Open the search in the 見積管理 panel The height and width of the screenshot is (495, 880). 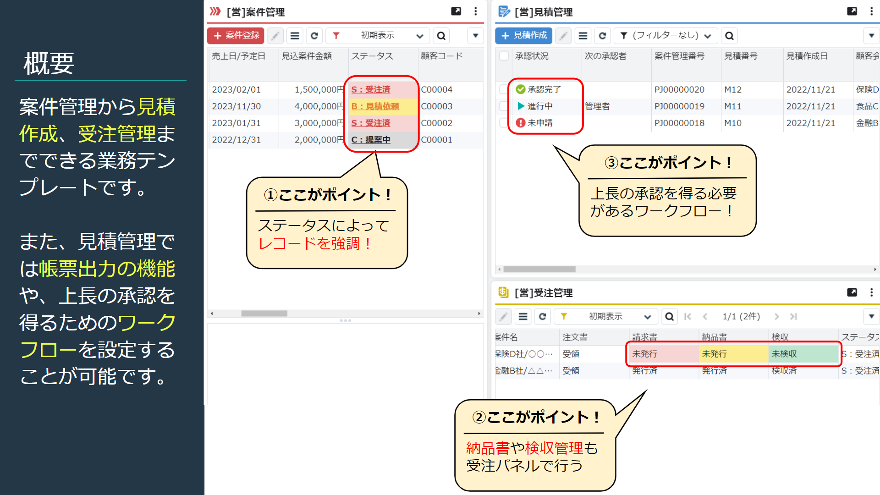click(729, 35)
